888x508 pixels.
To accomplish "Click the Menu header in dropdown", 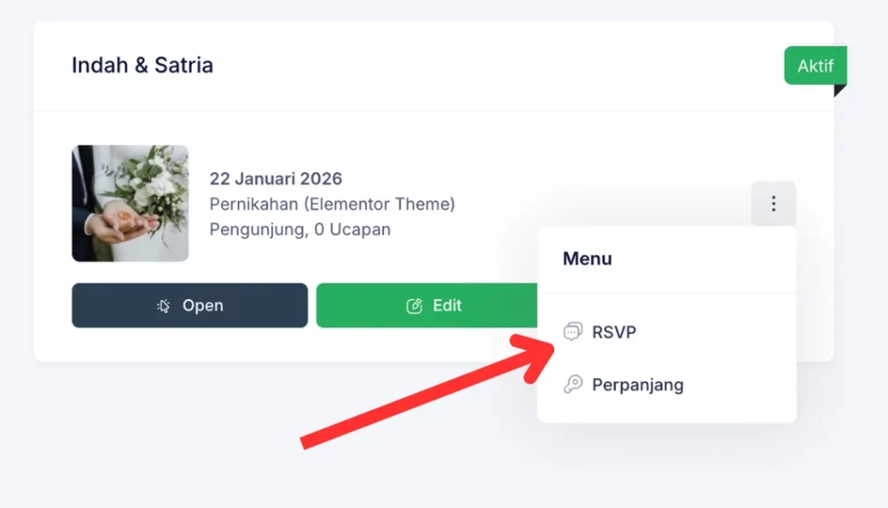I will [587, 259].
